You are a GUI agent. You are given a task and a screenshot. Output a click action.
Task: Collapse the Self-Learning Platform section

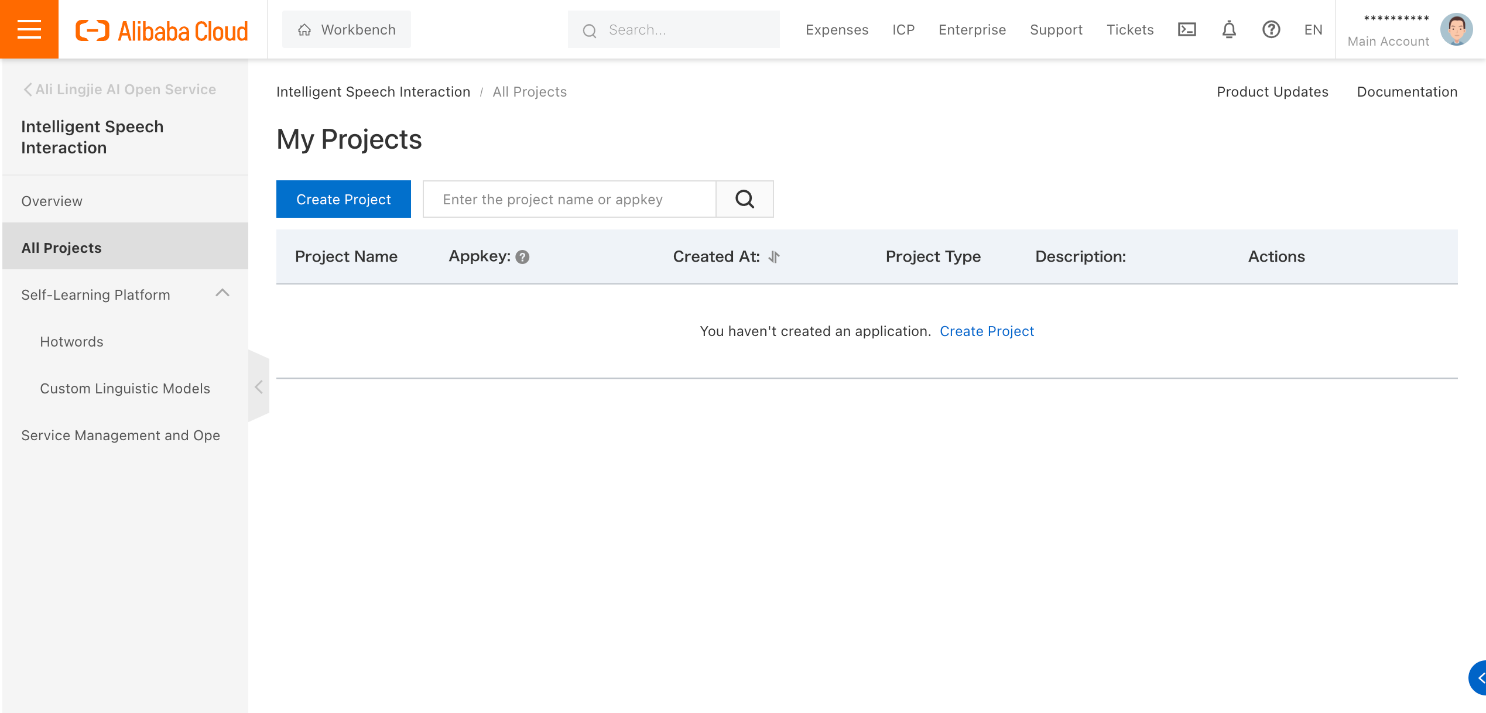click(x=222, y=293)
